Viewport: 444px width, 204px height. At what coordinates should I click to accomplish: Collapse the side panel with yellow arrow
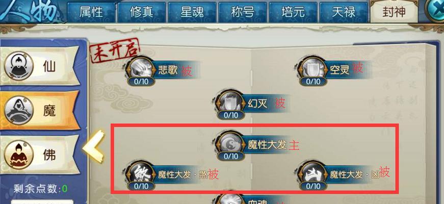coord(94,146)
